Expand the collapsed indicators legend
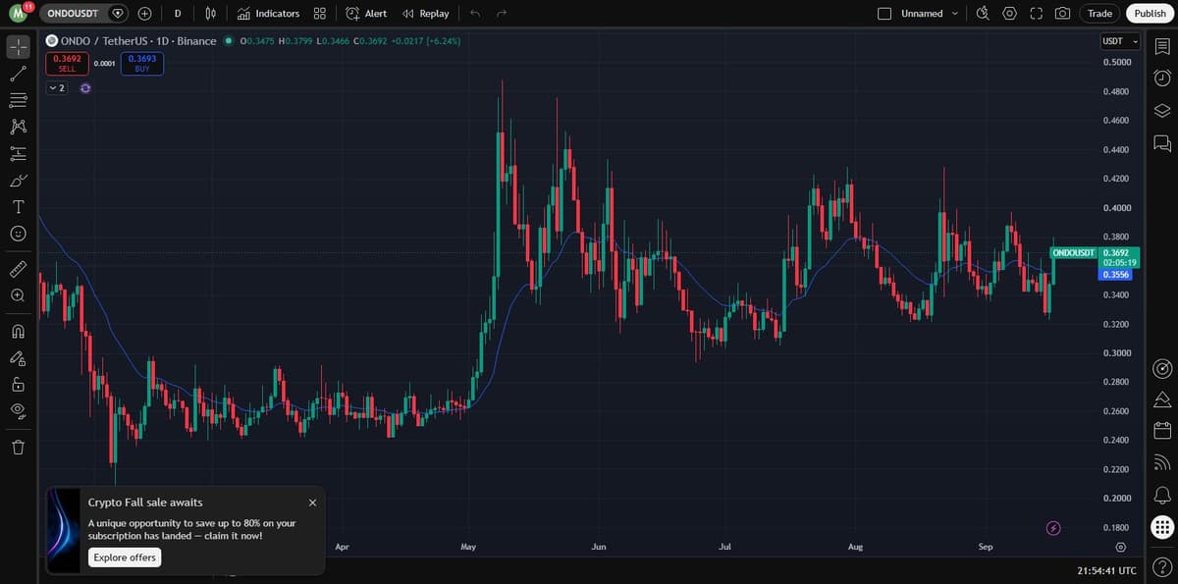1178x584 pixels. (57, 88)
